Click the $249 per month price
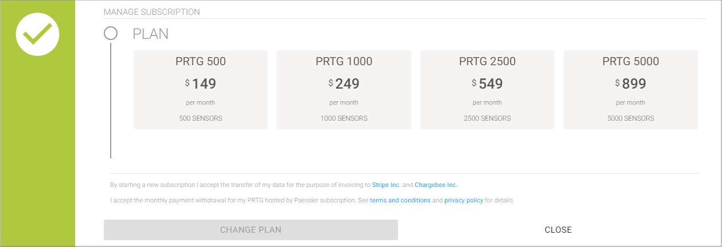722x247 pixels. [344, 84]
